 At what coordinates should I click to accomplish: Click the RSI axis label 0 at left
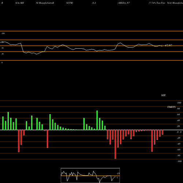2,63
